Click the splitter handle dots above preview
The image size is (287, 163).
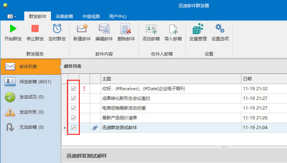click(224, 147)
